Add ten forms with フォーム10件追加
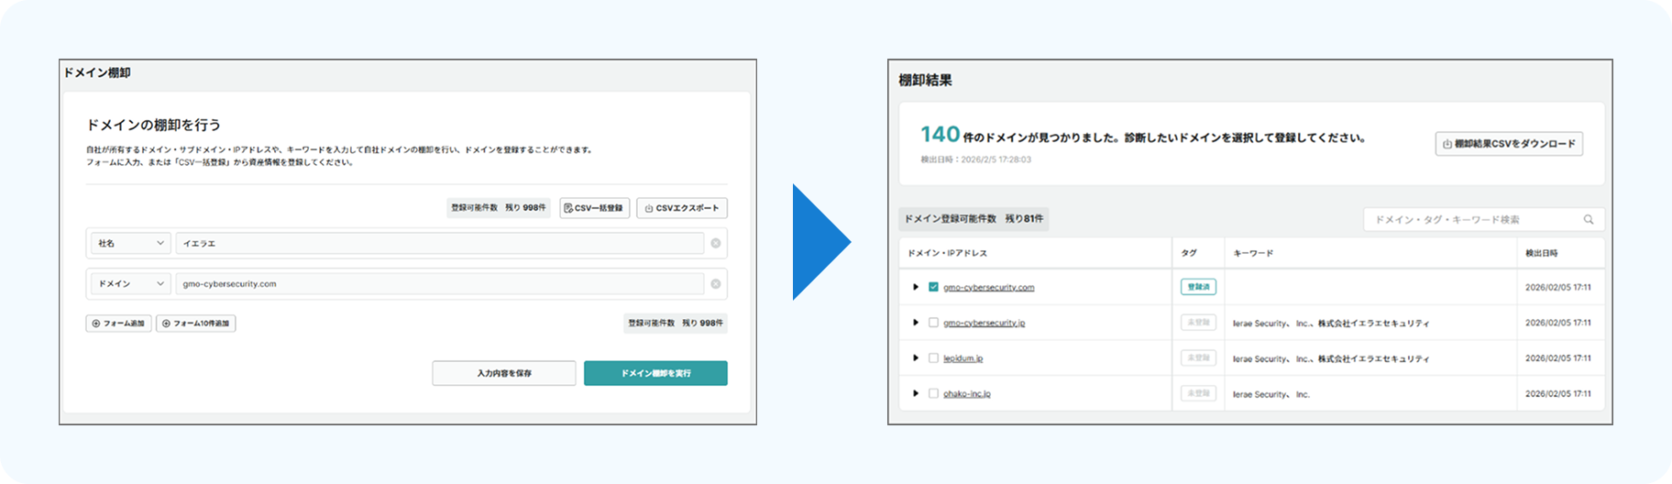The height and width of the screenshot is (484, 1672). (196, 324)
